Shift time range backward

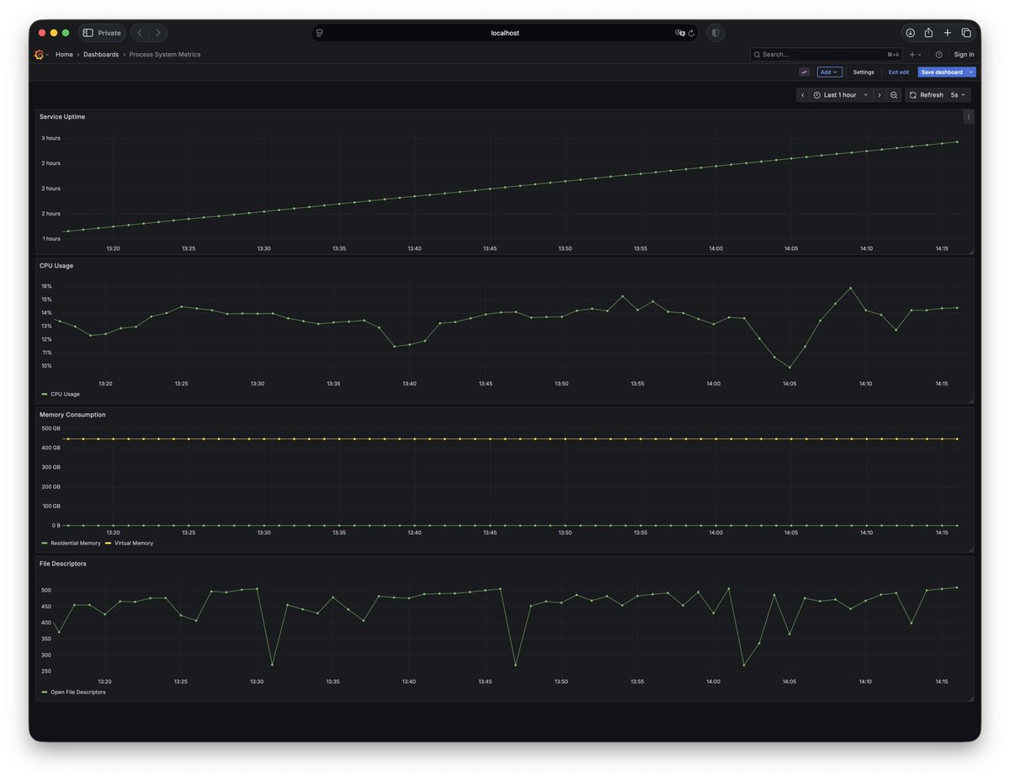point(803,95)
